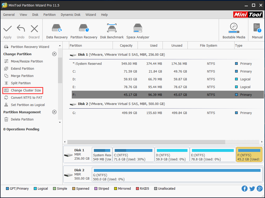Open the View menu
Screen dimensions: 265x198
coord(23,15)
